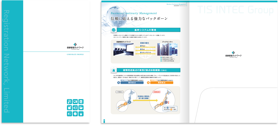The image size is (278, 125).
Task: Click the company logo on the folder pocket page
Action: [233, 55]
